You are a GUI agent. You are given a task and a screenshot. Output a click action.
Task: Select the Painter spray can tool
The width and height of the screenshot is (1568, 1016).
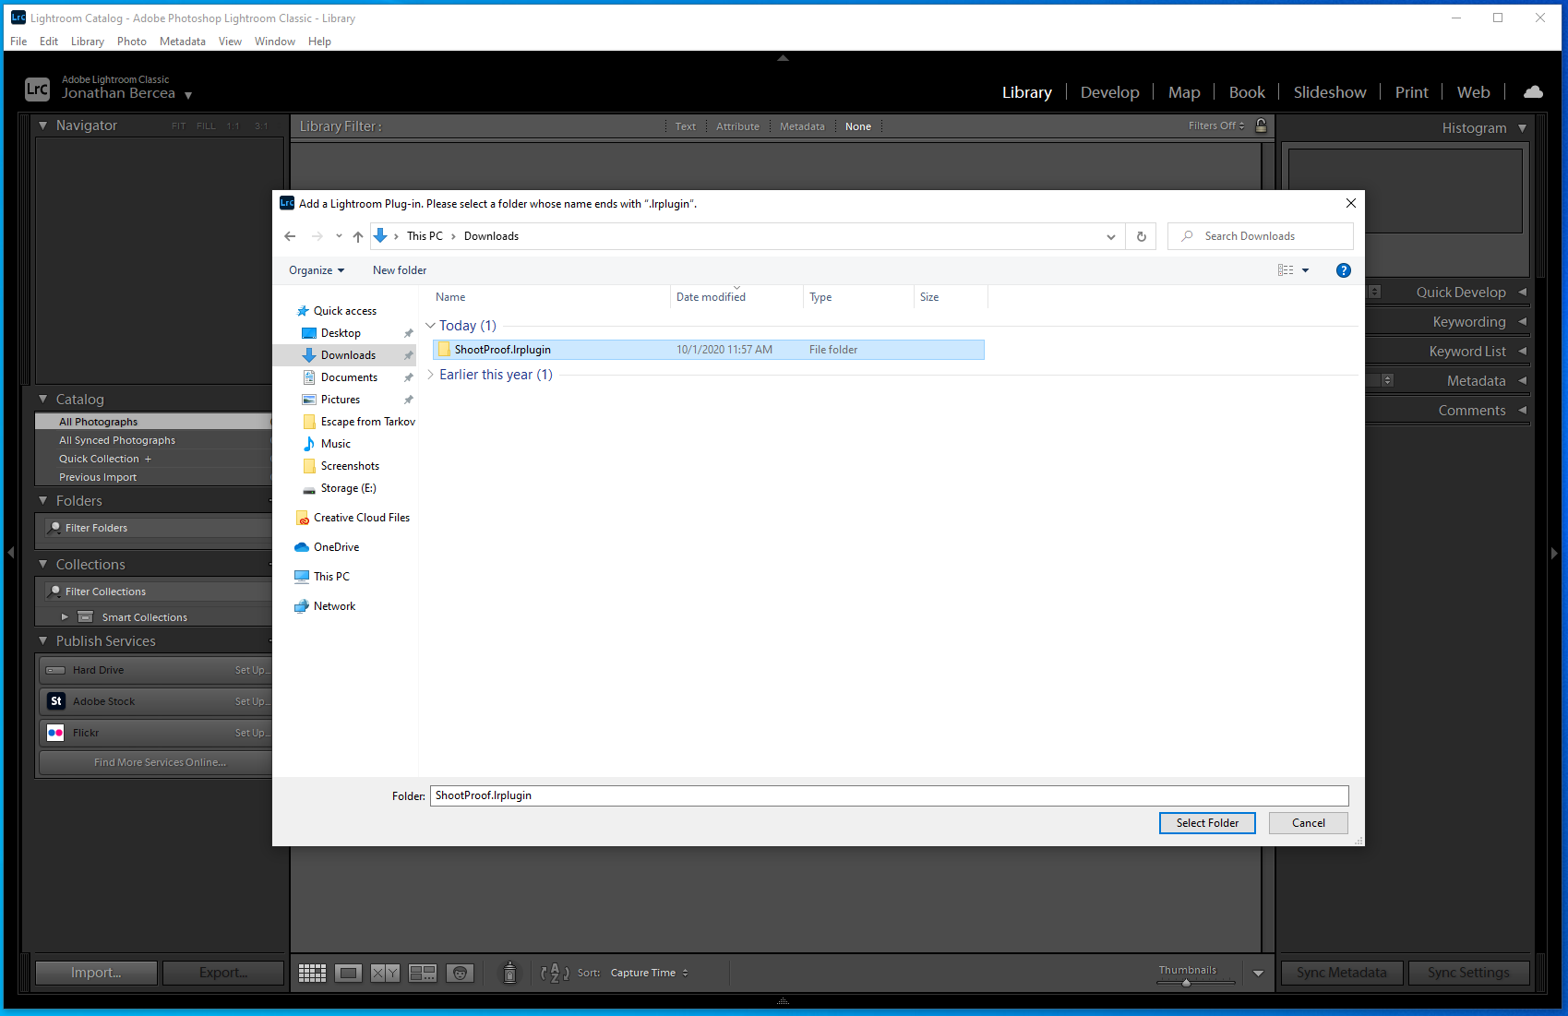(509, 973)
